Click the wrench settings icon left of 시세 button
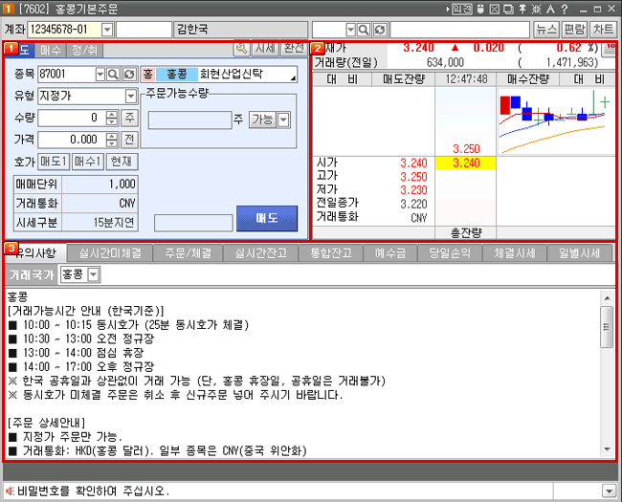Image resolution: width=622 pixels, height=502 pixels. (242, 48)
